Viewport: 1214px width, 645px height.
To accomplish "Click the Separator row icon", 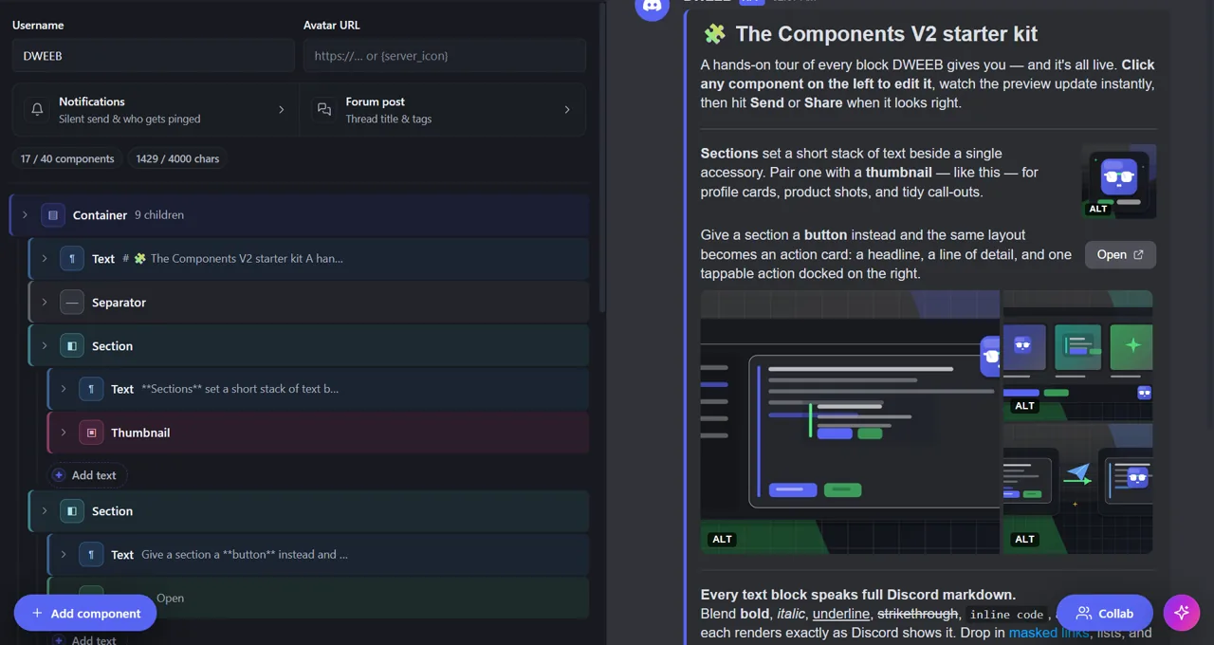I will click(x=72, y=303).
